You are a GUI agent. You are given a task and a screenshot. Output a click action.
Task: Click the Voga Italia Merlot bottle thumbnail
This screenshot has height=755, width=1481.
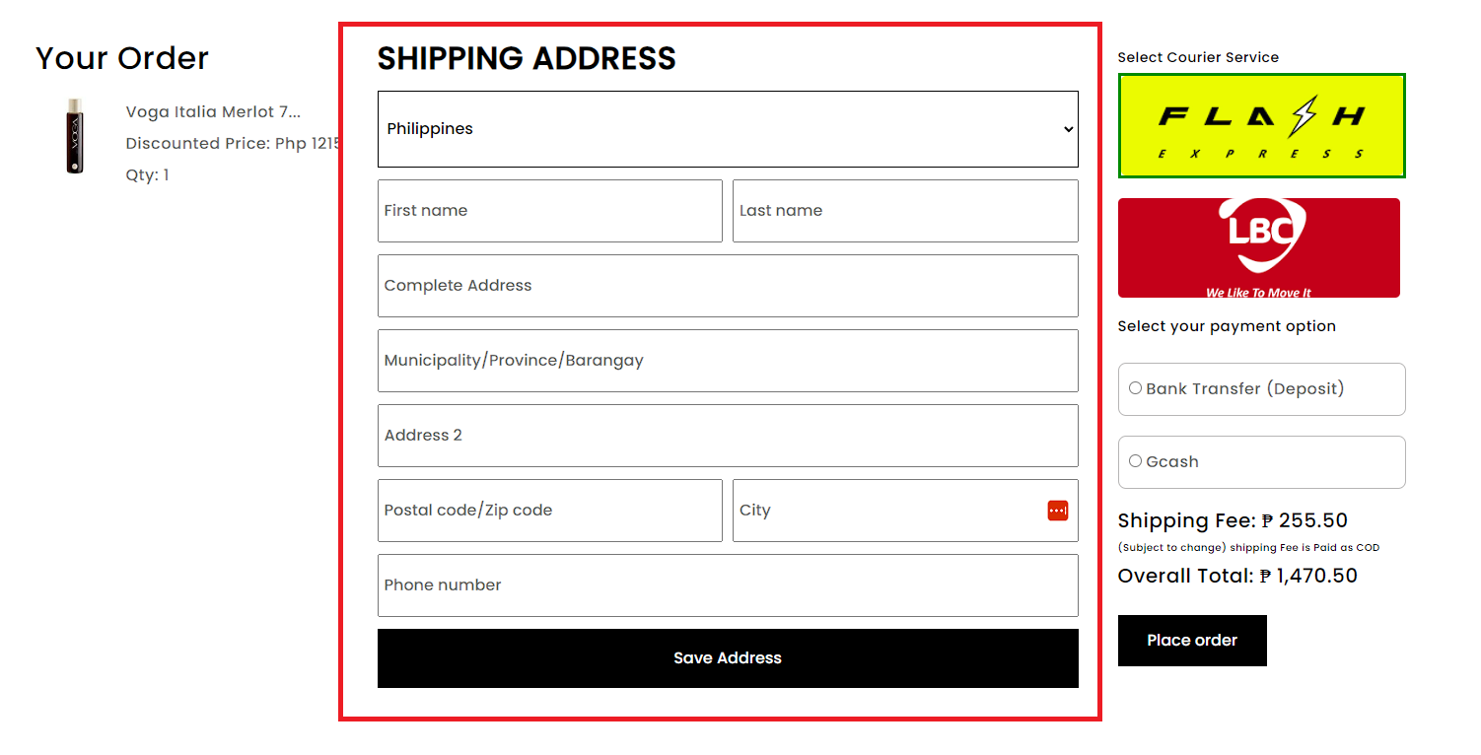click(75, 136)
